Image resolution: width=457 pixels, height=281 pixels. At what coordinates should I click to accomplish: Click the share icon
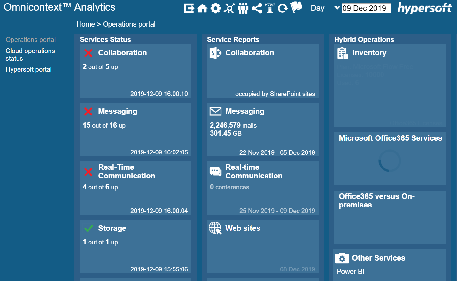257,8
